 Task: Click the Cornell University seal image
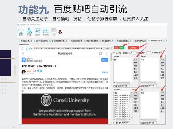(46, 100)
